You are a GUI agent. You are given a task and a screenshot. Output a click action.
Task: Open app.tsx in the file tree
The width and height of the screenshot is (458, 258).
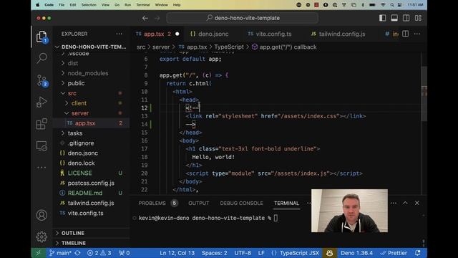pyautogui.click(x=91, y=123)
